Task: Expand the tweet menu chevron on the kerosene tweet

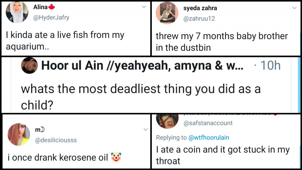Action: 145,129
